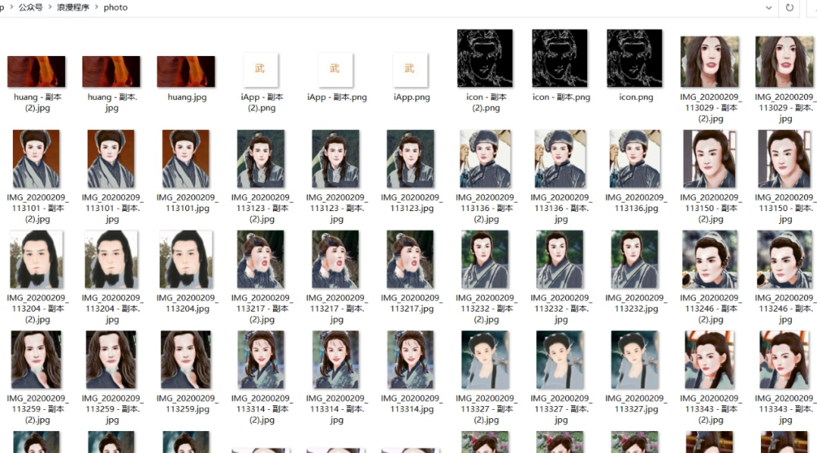Select IMG_20200209_113217 - 副本.jpg thumbnail
This screenshot has width=817, height=453.
pyautogui.click(x=336, y=259)
